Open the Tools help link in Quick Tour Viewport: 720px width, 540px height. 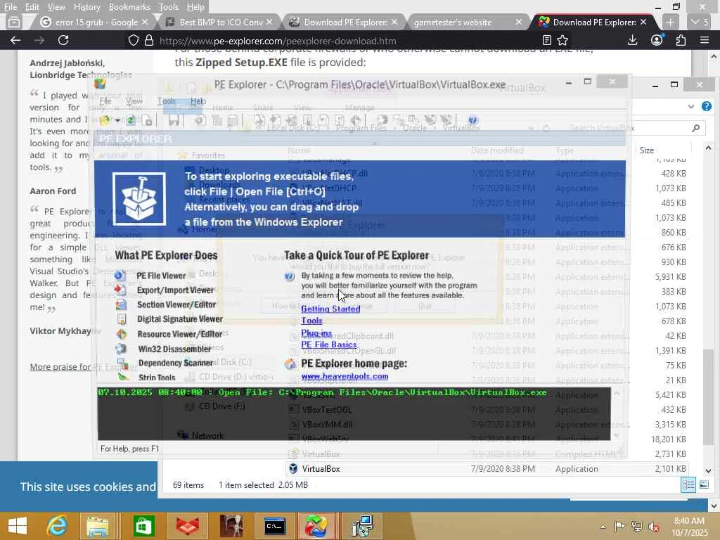tap(311, 321)
